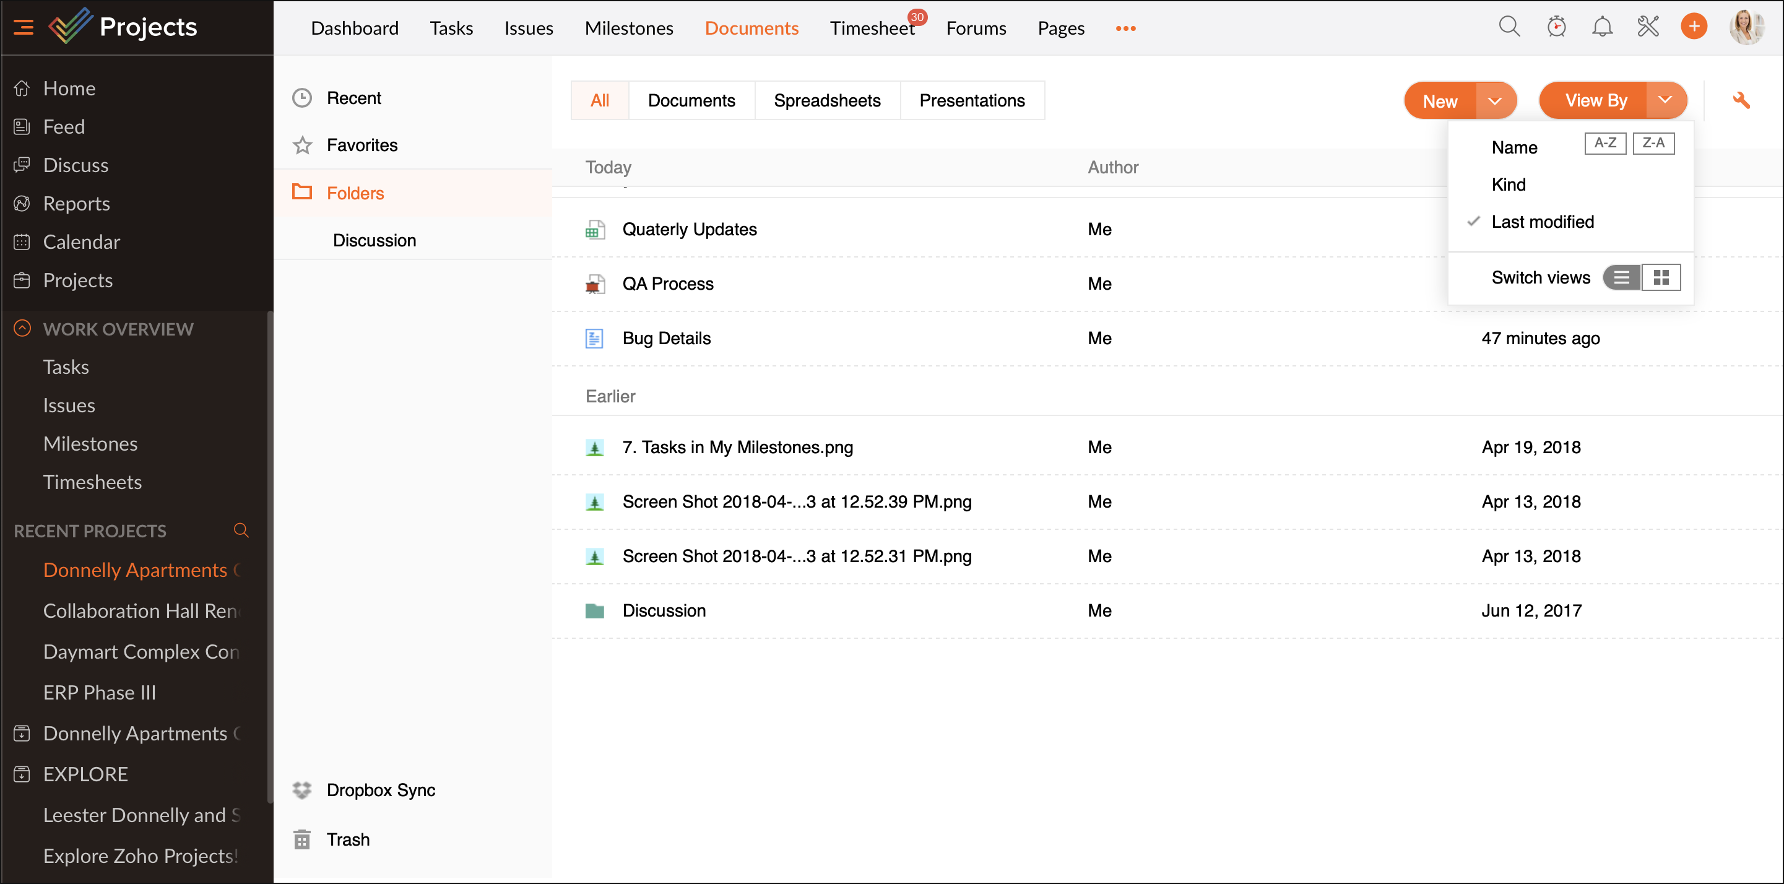Expand the New button dropdown arrow
The height and width of the screenshot is (884, 1784).
pyautogui.click(x=1494, y=101)
